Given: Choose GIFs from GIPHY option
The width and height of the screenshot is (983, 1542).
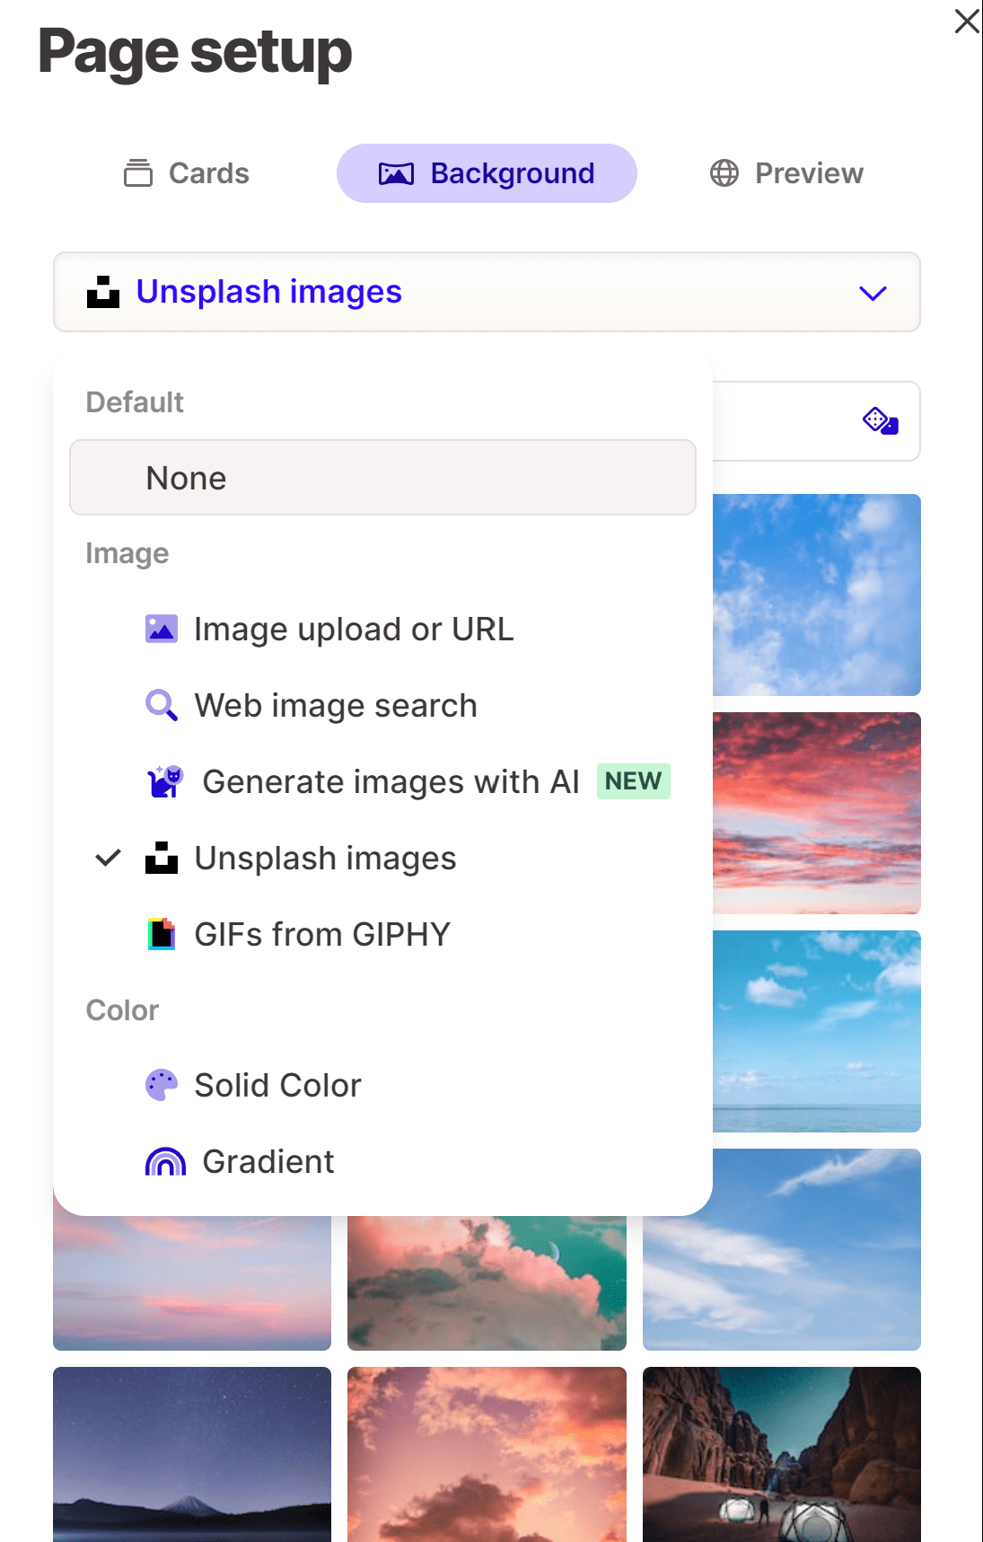Looking at the screenshot, I should tap(382, 935).
